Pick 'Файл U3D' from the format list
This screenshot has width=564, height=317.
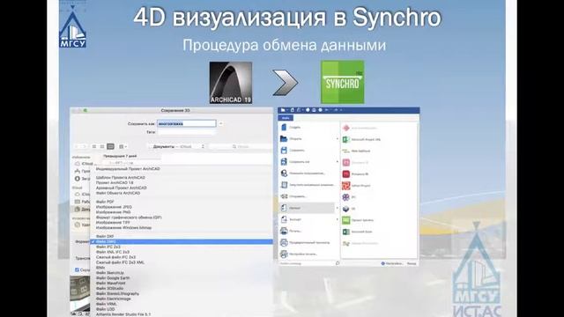pyautogui.click(x=106, y=309)
